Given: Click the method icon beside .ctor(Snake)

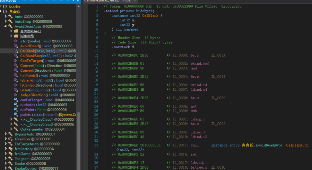Looking at the screenshot, I should pos(15,41).
